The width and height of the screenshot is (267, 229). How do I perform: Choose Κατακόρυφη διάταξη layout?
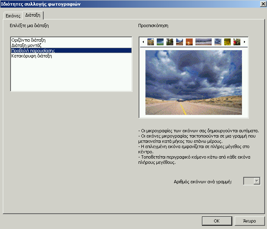point(71,56)
